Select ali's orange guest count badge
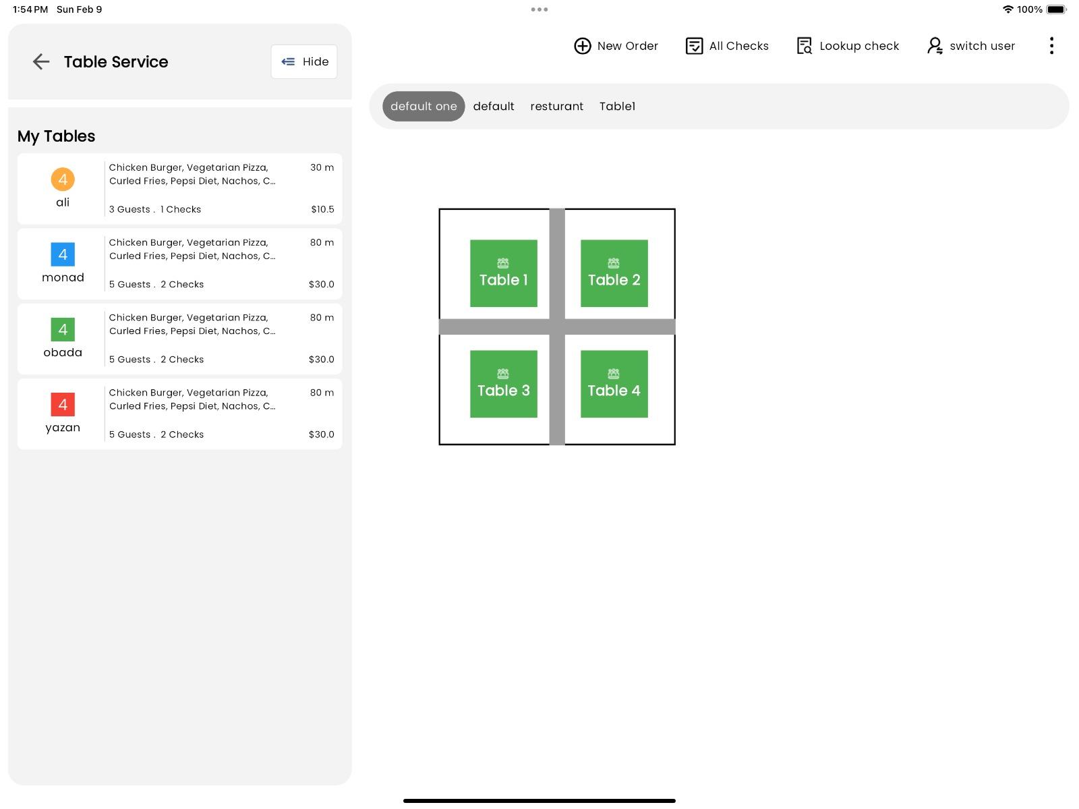 tap(63, 180)
